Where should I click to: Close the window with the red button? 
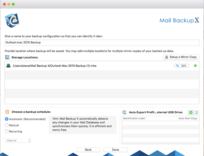pos(5,4)
